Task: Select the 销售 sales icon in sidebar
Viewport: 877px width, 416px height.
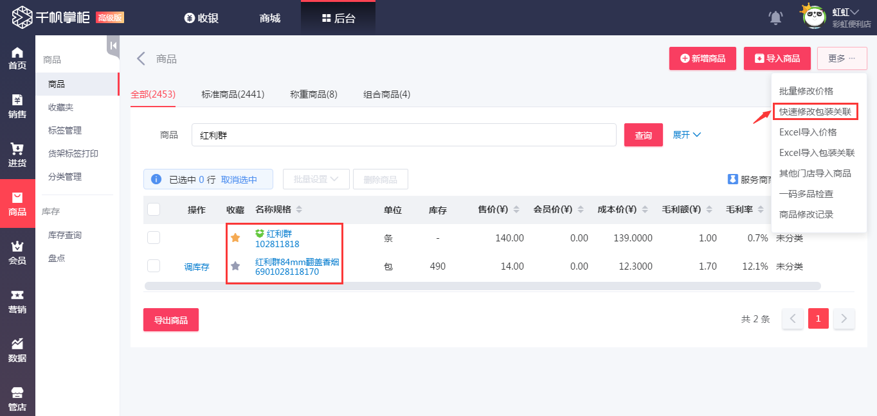Action: point(17,105)
